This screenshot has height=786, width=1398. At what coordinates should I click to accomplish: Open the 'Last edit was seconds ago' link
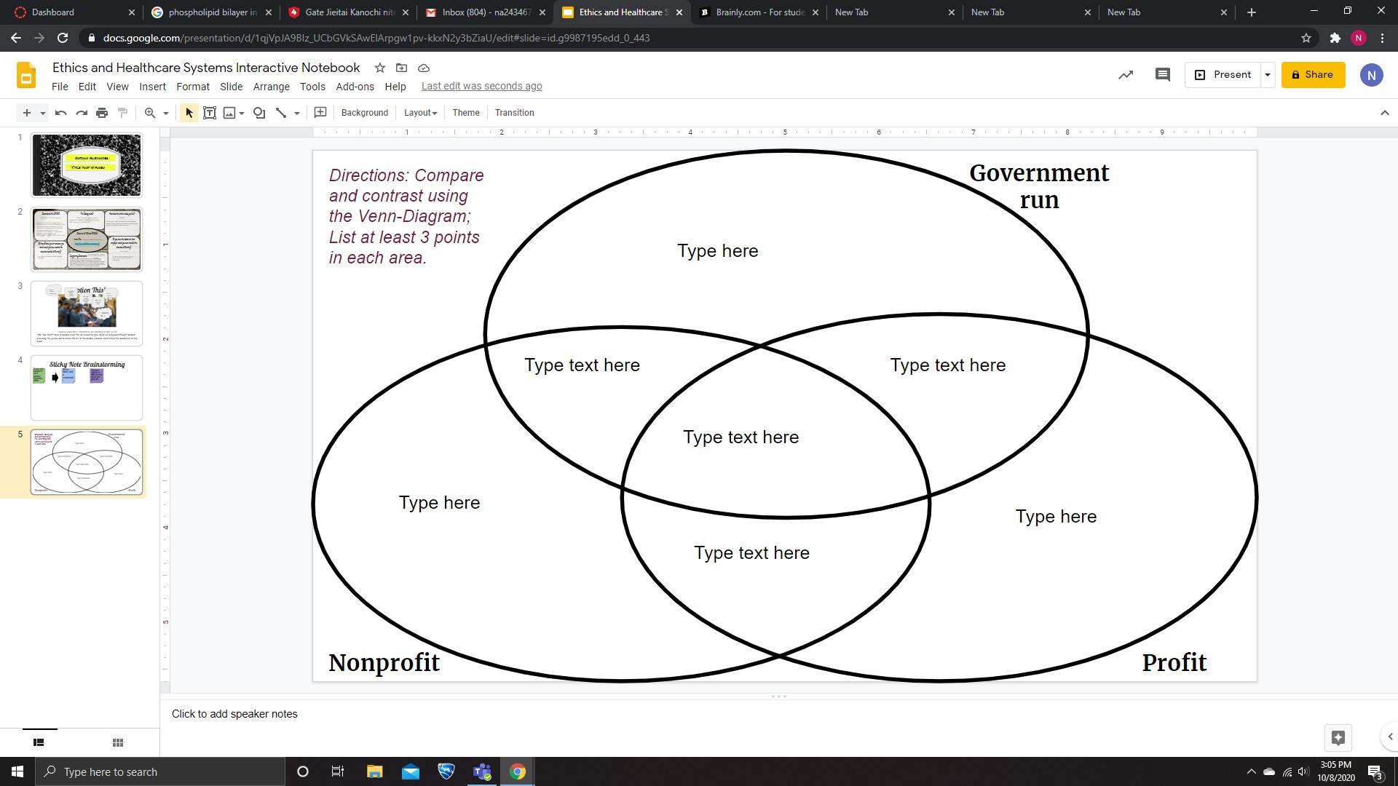coord(481,86)
